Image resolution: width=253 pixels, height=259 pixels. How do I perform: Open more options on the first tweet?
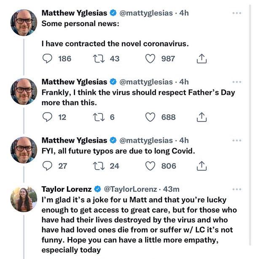(237, 13)
